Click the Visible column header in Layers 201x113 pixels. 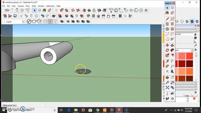coord(187,96)
